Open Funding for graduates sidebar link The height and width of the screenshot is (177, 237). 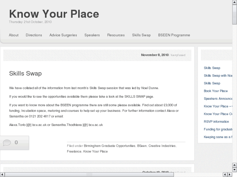[218, 129]
